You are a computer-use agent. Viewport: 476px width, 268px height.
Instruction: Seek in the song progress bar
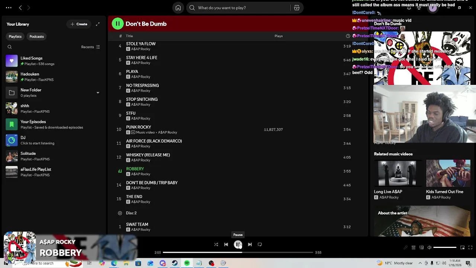coord(238,252)
